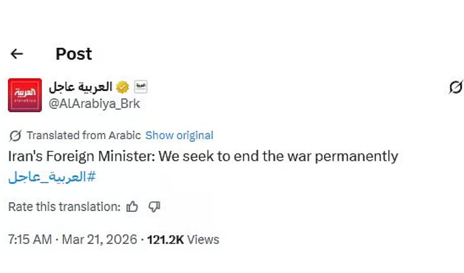This screenshot has width=464, height=273.
Task: Show the original Arabic post text
Action: [179, 135]
